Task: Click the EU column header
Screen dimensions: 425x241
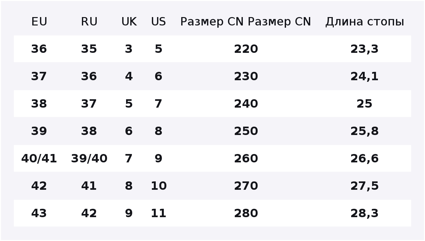Action: point(39,22)
